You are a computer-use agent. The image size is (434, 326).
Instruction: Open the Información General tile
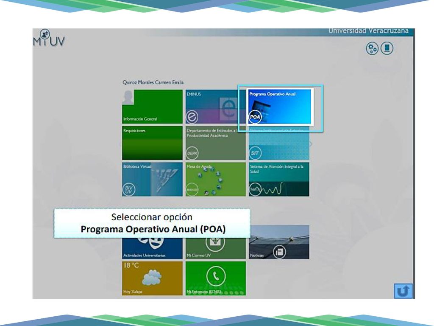pyautogui.click(x=152, y=107)
